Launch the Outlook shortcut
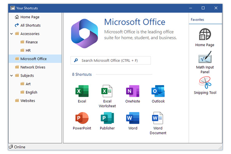 pyautogui.click(x=158, y=91)
